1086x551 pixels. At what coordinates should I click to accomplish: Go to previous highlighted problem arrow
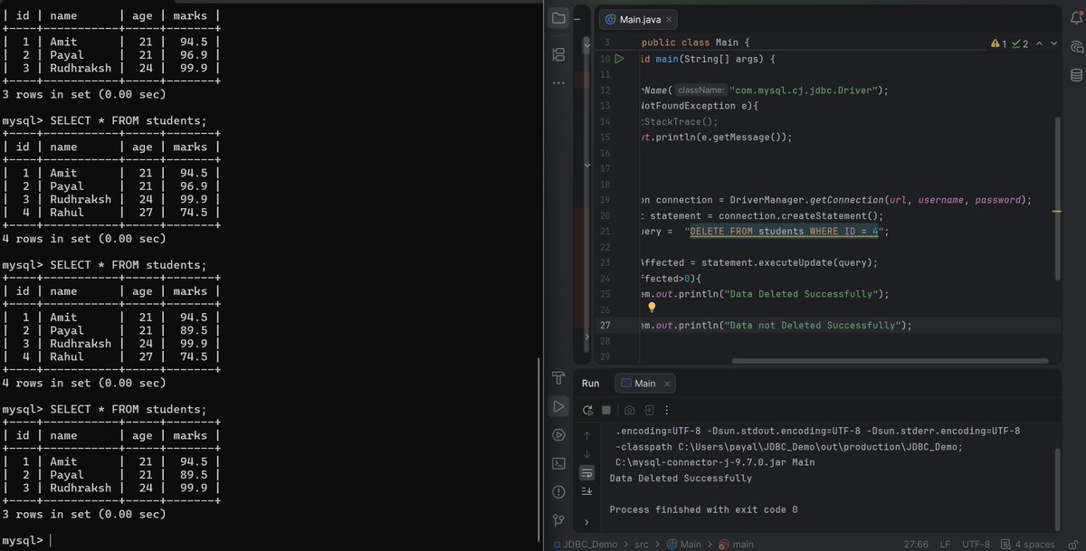point(1039,43)
